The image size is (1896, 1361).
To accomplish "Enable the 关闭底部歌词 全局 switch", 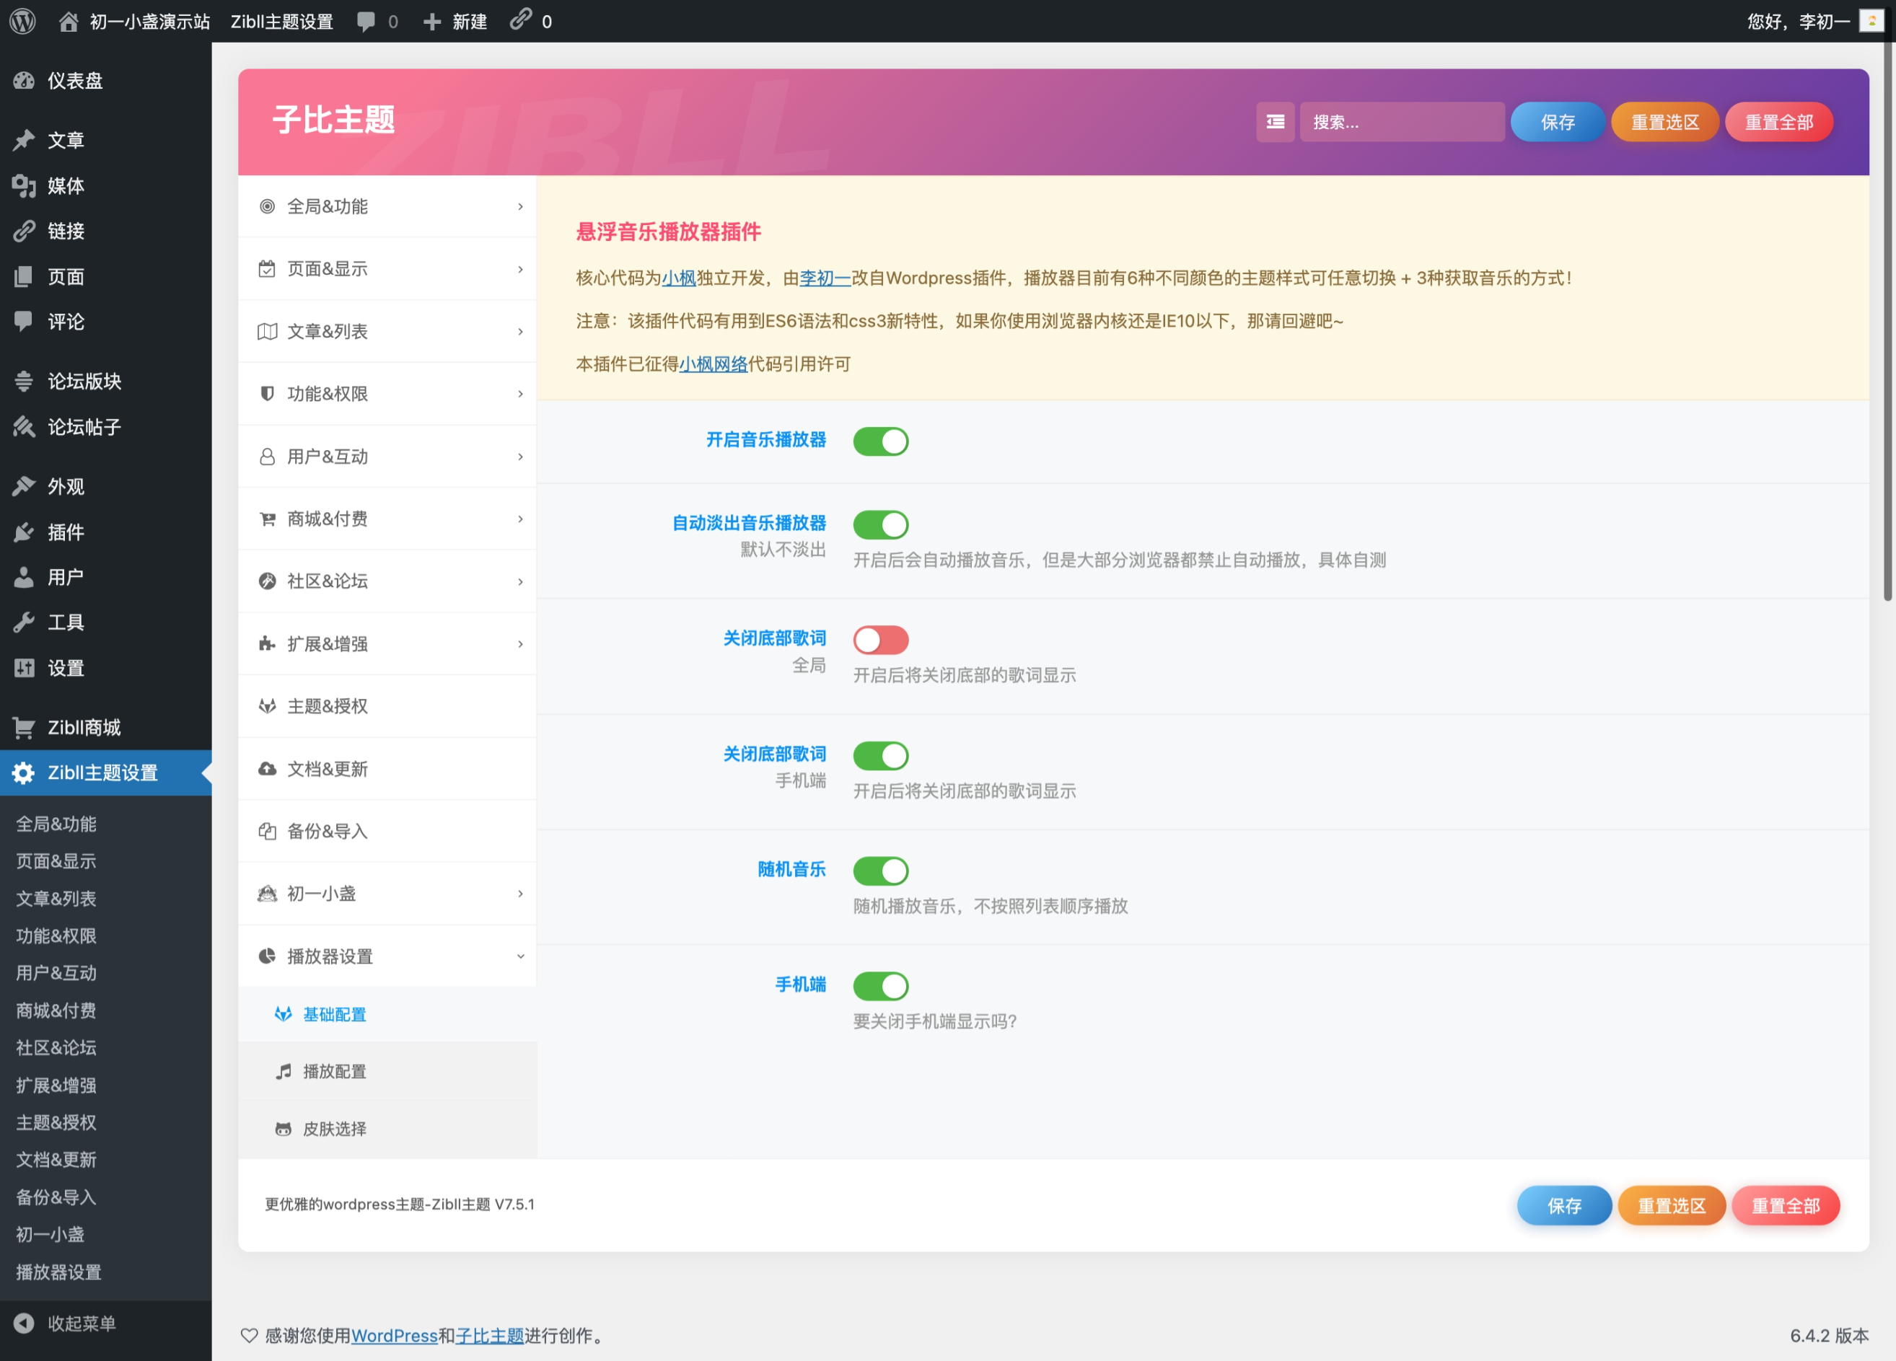I will 880,640.
